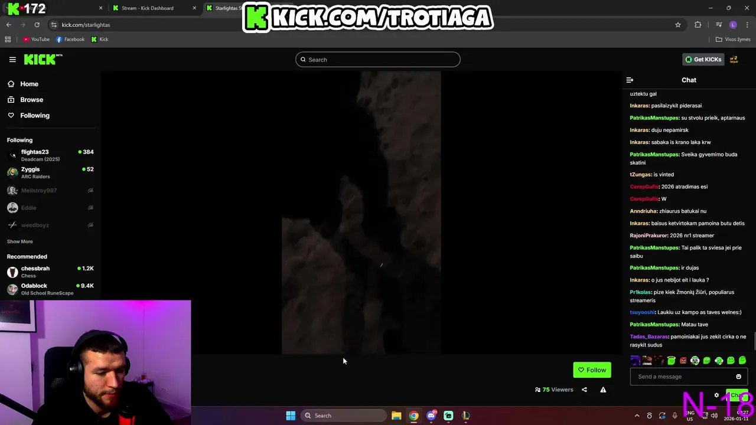The height and width of the screenshot is (425, 756).
Task: Click username tsuyooshi in chat
Action: pos(643,312)
